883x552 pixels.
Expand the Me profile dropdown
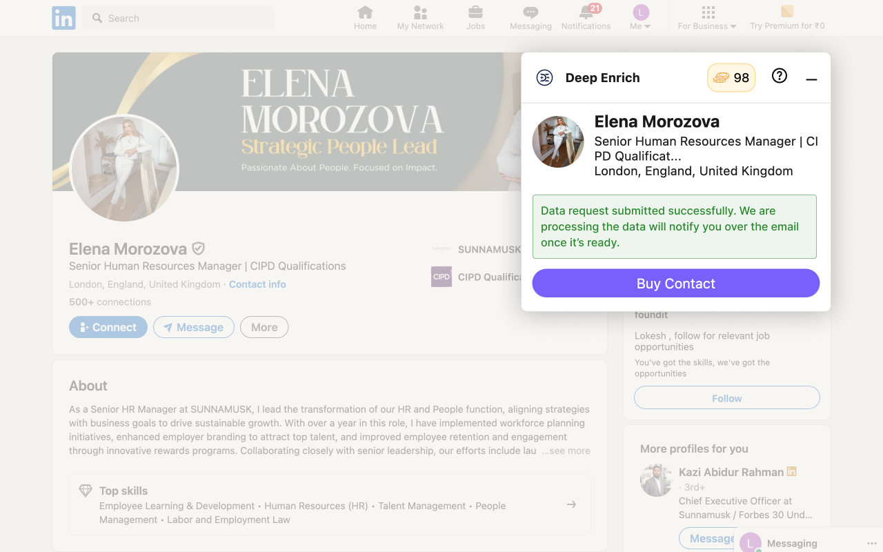(x=641, y=18)
